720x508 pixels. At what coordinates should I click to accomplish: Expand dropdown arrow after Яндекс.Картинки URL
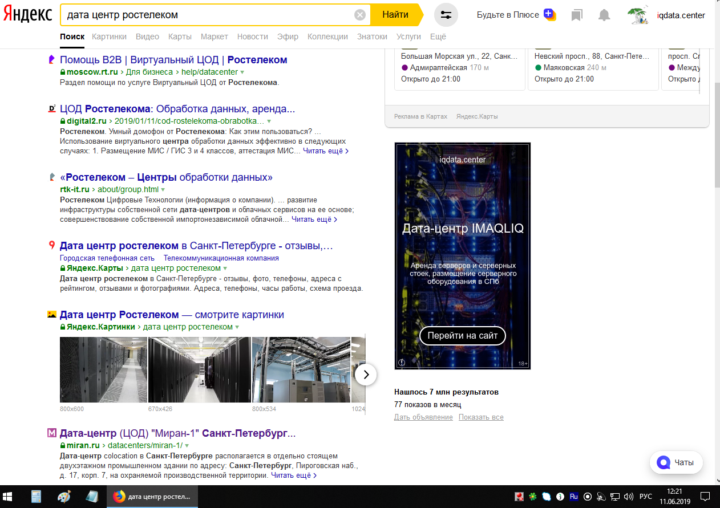pos(237,328)
